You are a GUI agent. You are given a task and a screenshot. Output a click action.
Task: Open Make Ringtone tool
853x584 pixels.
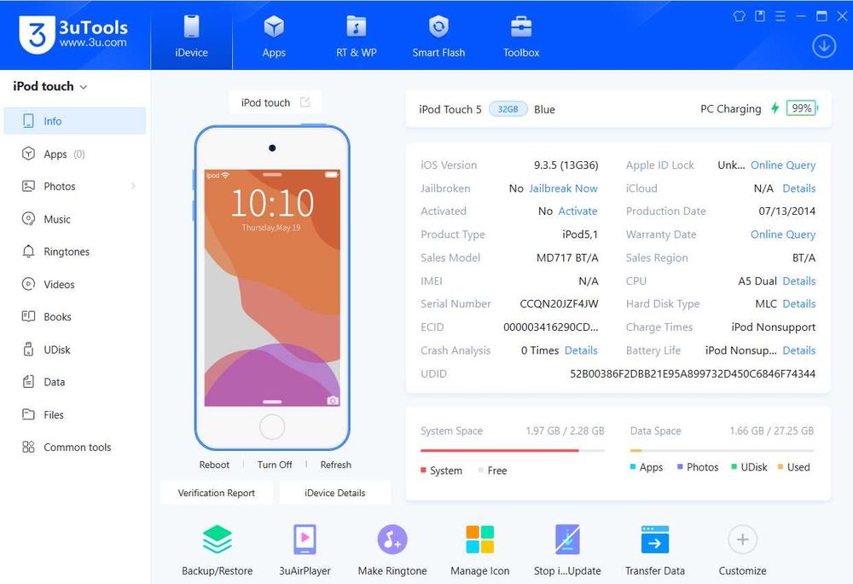pyautogui.click(x=392, y=550)
